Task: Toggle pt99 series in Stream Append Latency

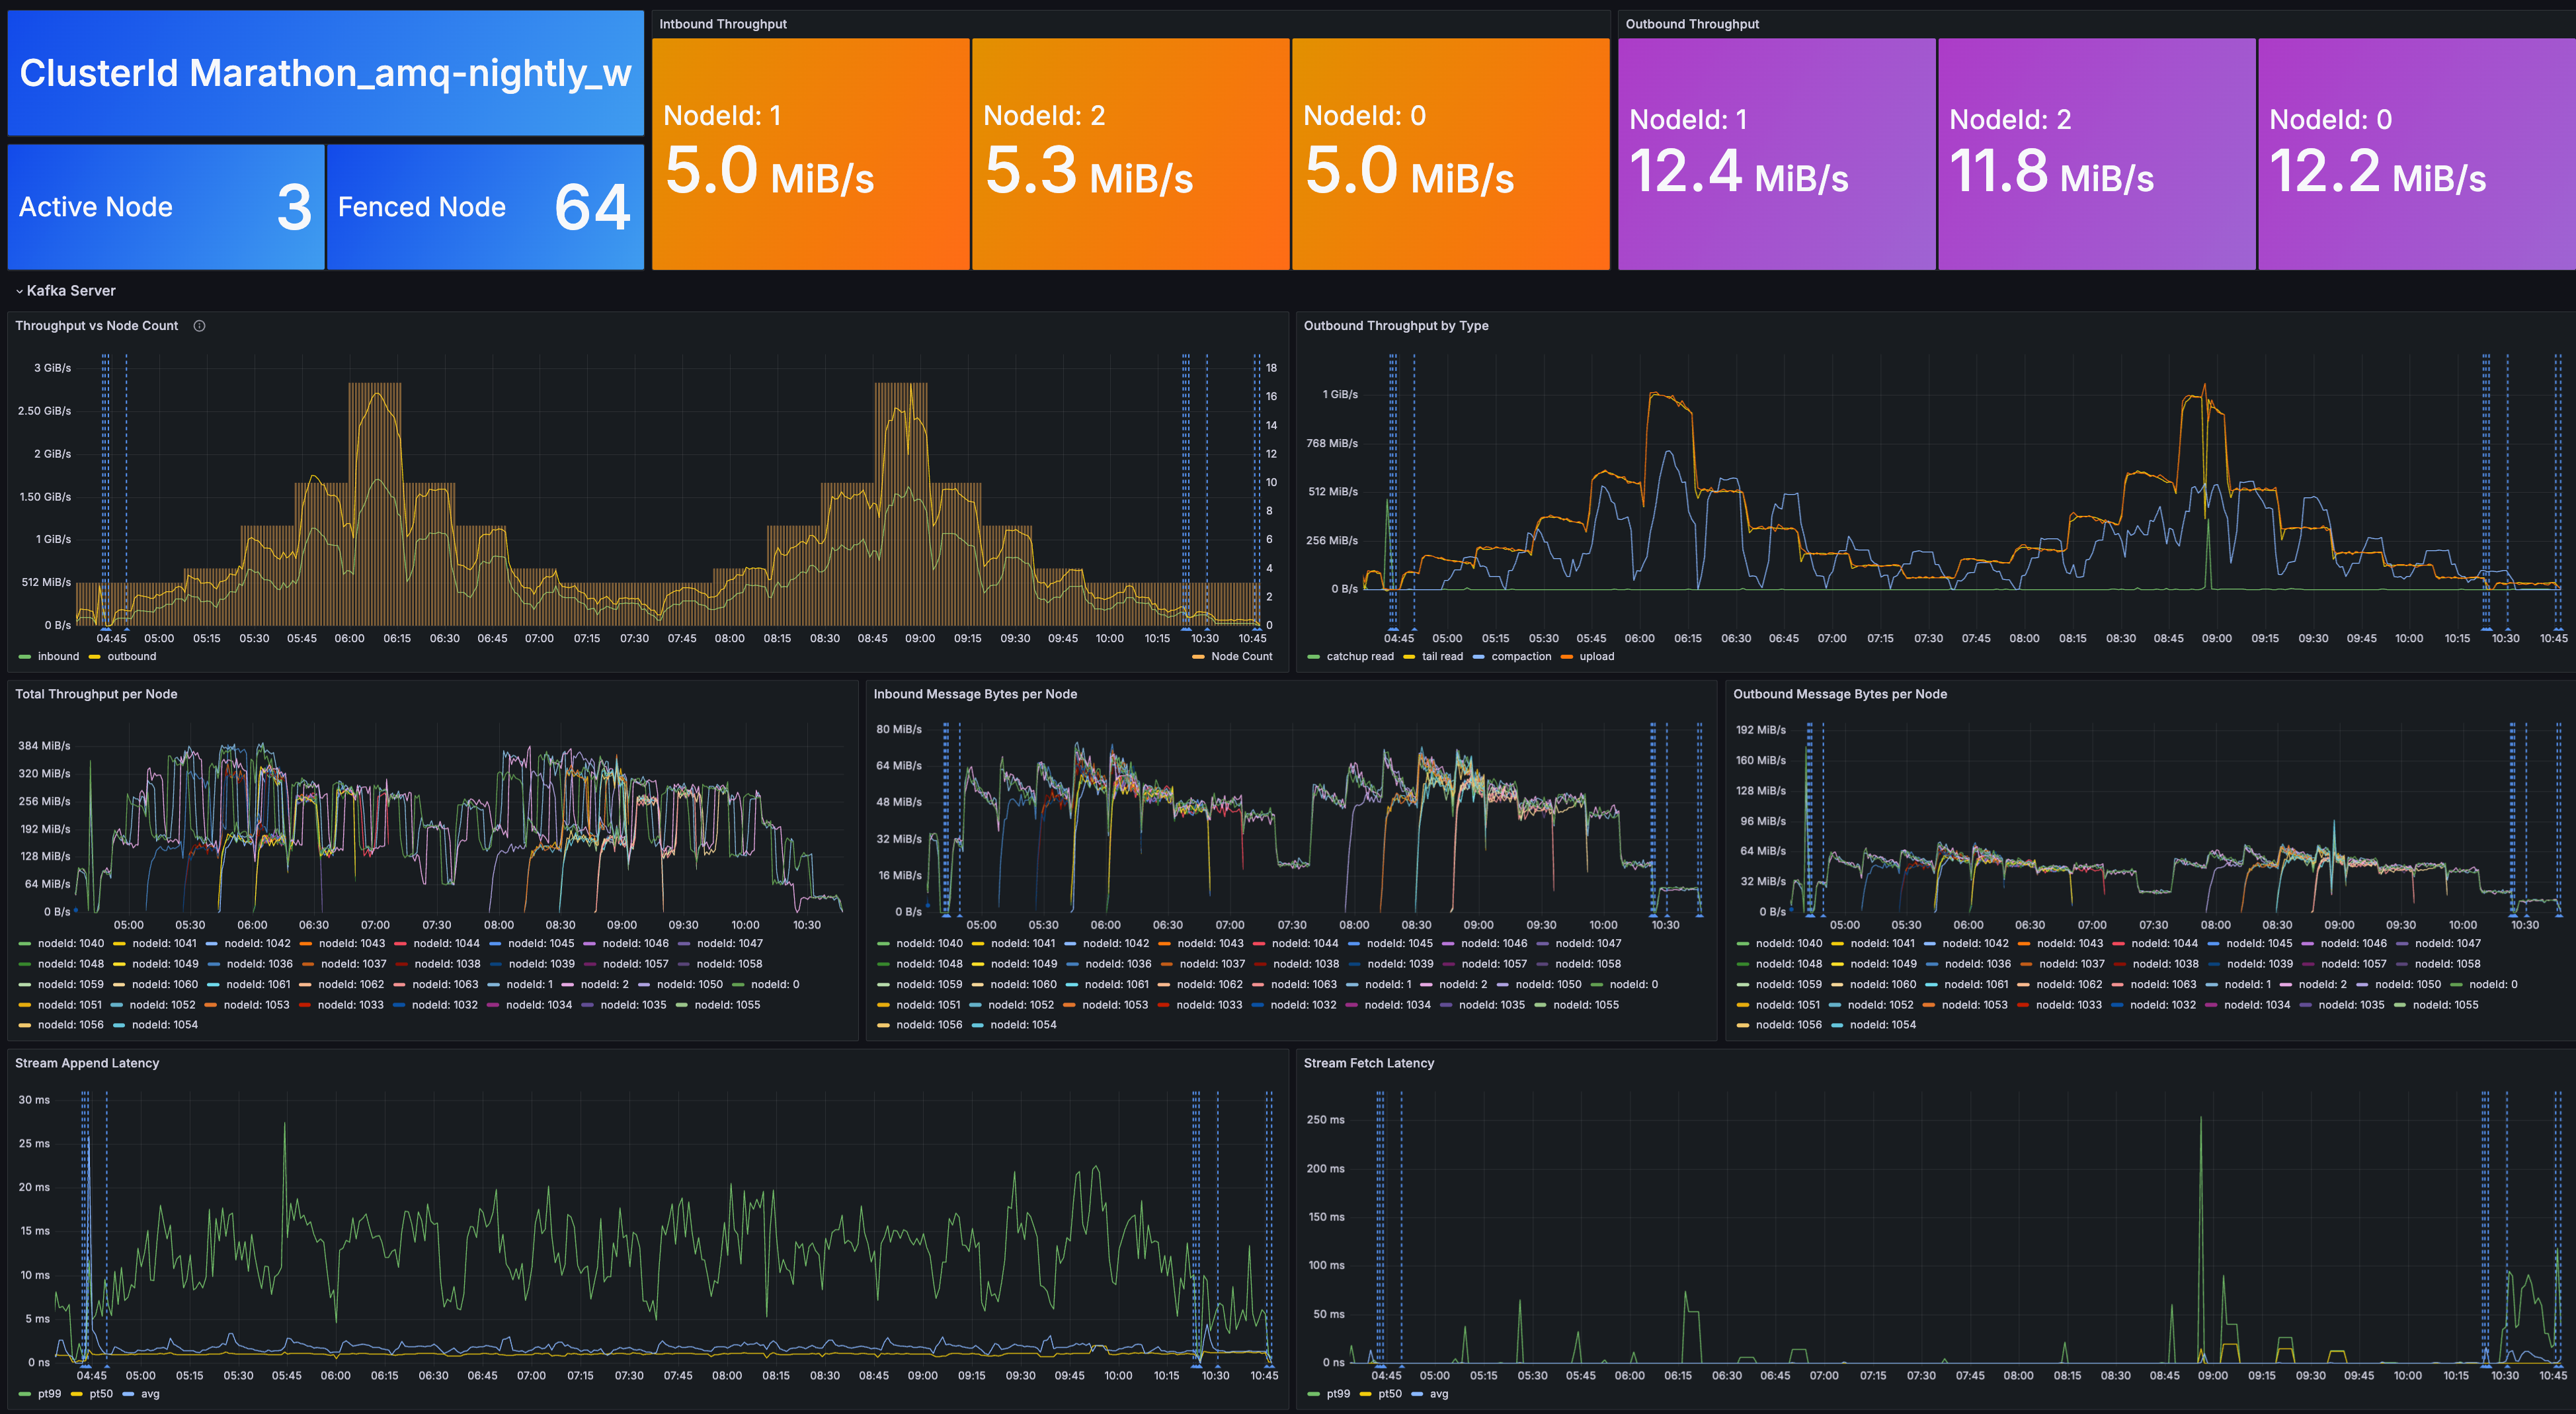Action: 49,1394
